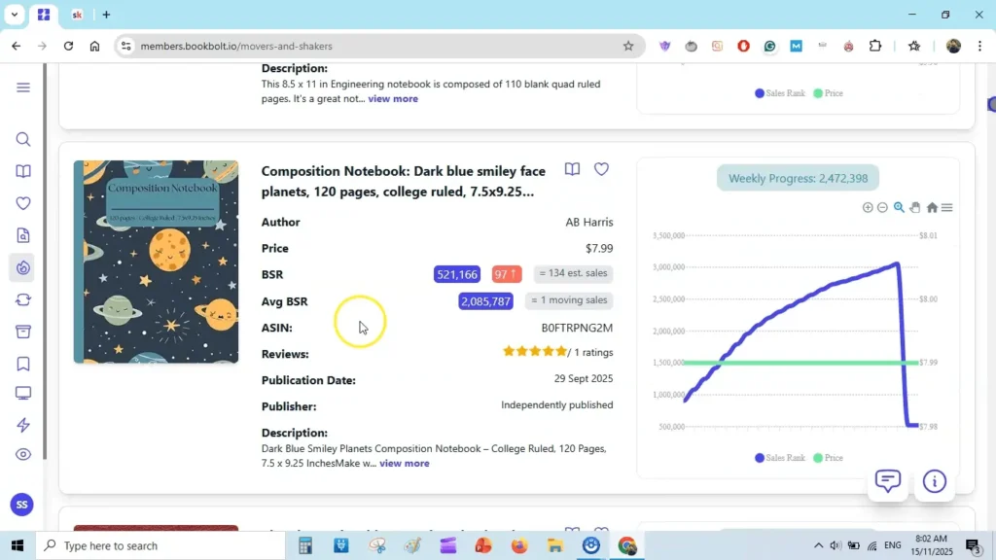Image resolution: width=996 pixels, height=560 pixels.
Task: Select the chart panning hand tool
Action: pyautogui.click(x=915, y=207)
